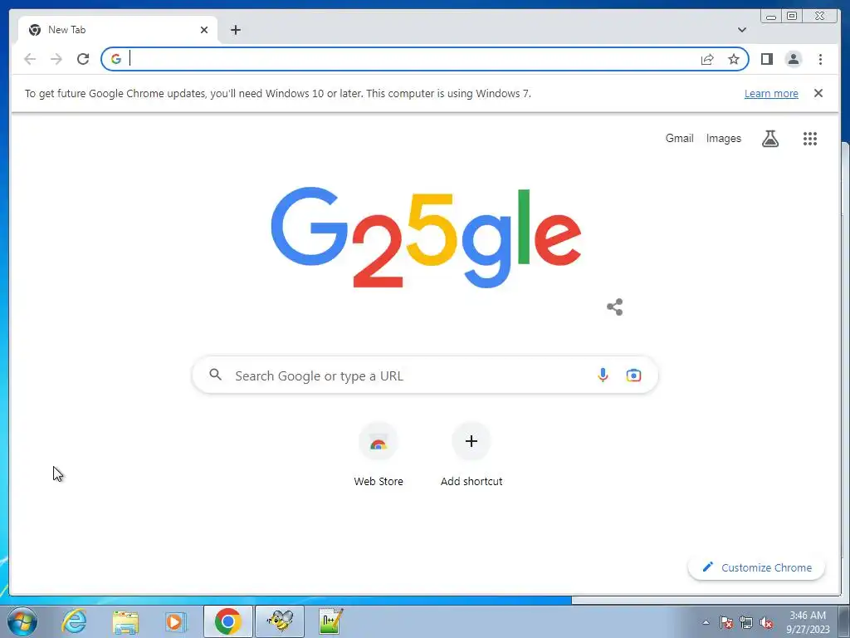
Task: Select the New Tab tab
Action: tap(118, 30)
